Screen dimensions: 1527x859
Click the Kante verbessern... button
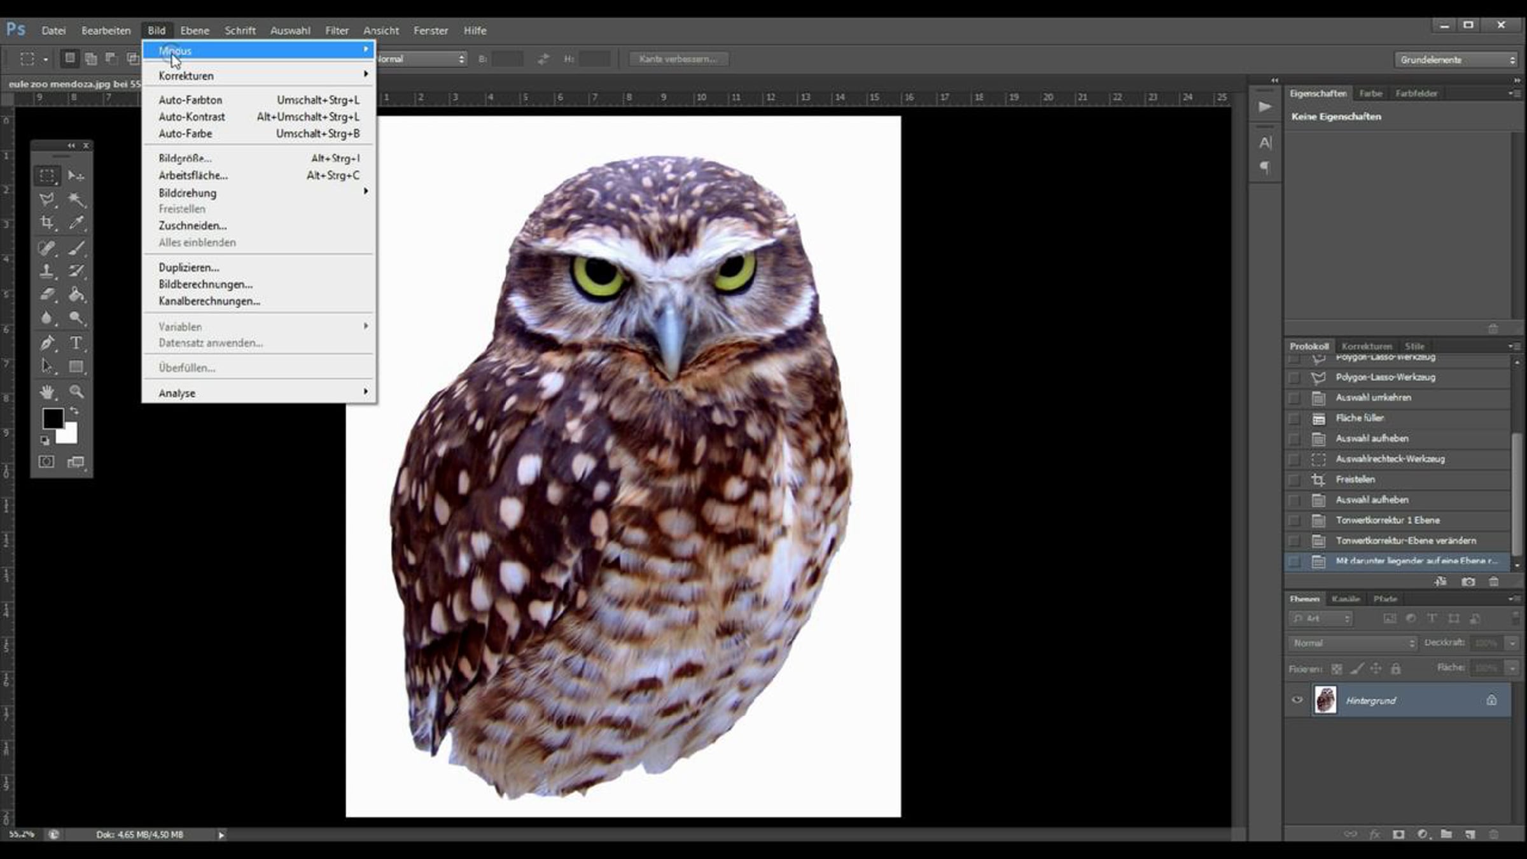click(x=678, y=59)
